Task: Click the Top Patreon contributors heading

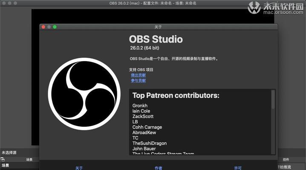Action: point(176,96)
